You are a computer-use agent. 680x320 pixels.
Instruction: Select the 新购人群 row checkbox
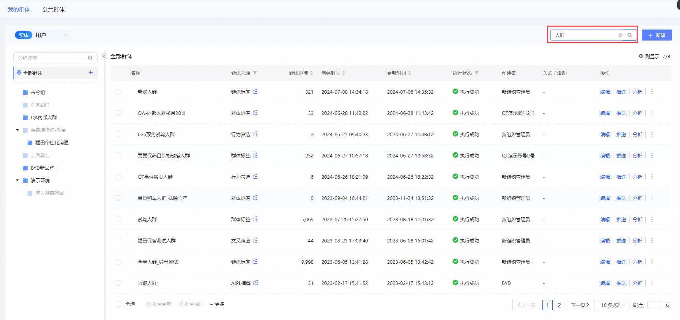coord(119,92)
